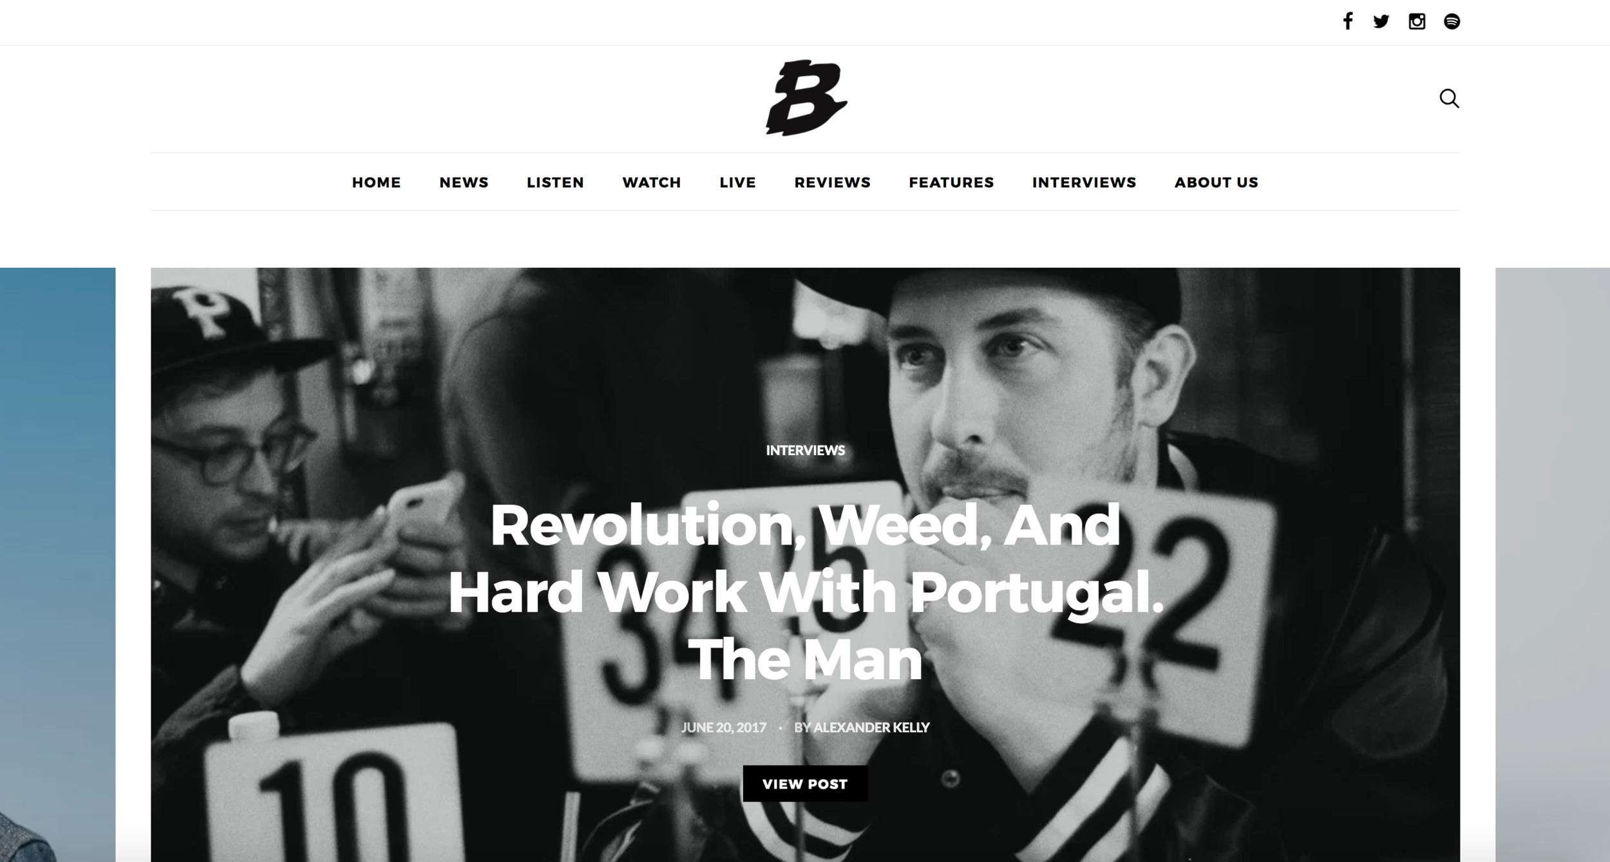Screen dimensions: 1610x862
Task: Open the Portugal. The Man article headline
Action: tap(805, 592)
